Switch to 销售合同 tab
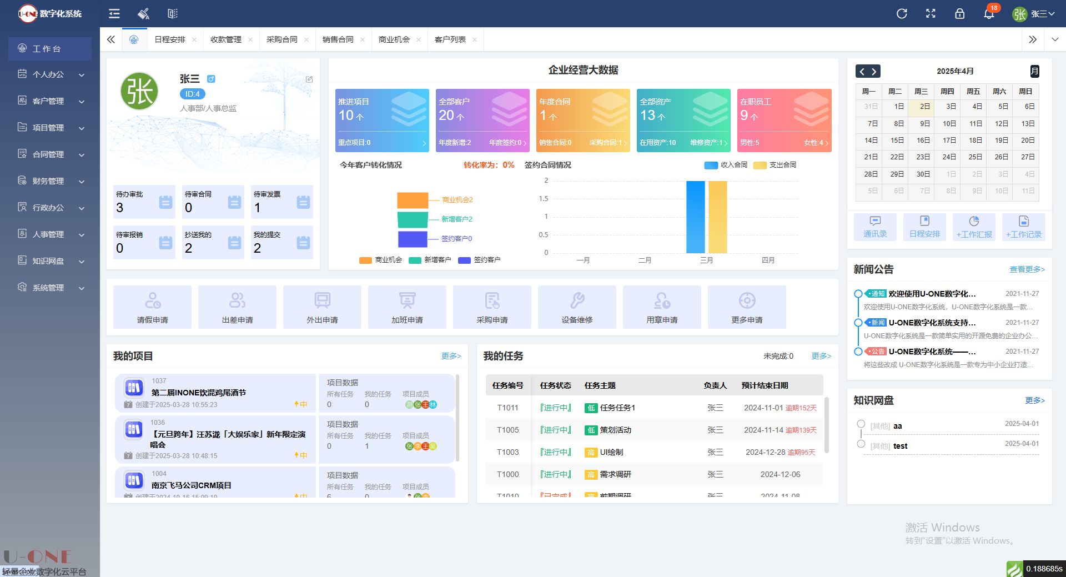This screenshot has width=1066, height=577. pos(338,39)
